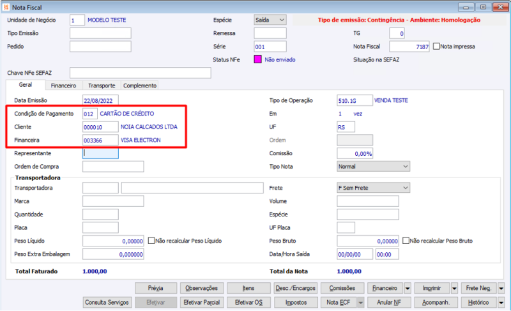Click the TG field showing 0
The width and height of the screenshot is (511, 311).
(397, 33)
